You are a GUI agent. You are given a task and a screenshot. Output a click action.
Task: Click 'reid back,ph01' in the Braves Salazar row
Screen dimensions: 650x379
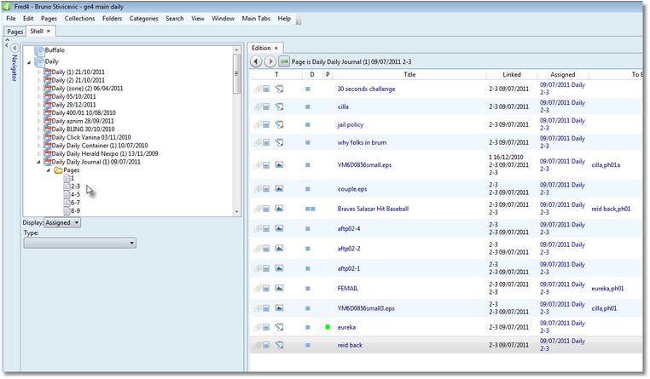611,209
